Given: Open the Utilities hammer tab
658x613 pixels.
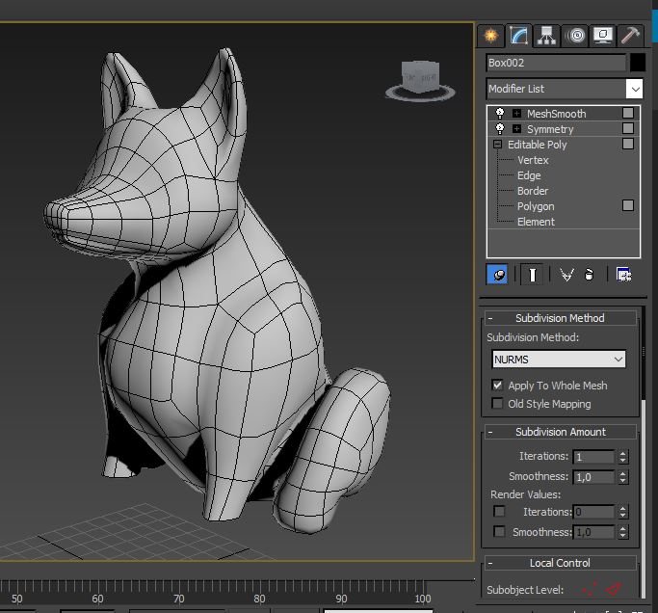Looking at the screenshot, I should (x=631, y=36).
